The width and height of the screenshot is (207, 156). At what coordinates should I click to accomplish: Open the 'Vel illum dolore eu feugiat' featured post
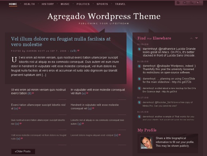[x=61, y=41]
